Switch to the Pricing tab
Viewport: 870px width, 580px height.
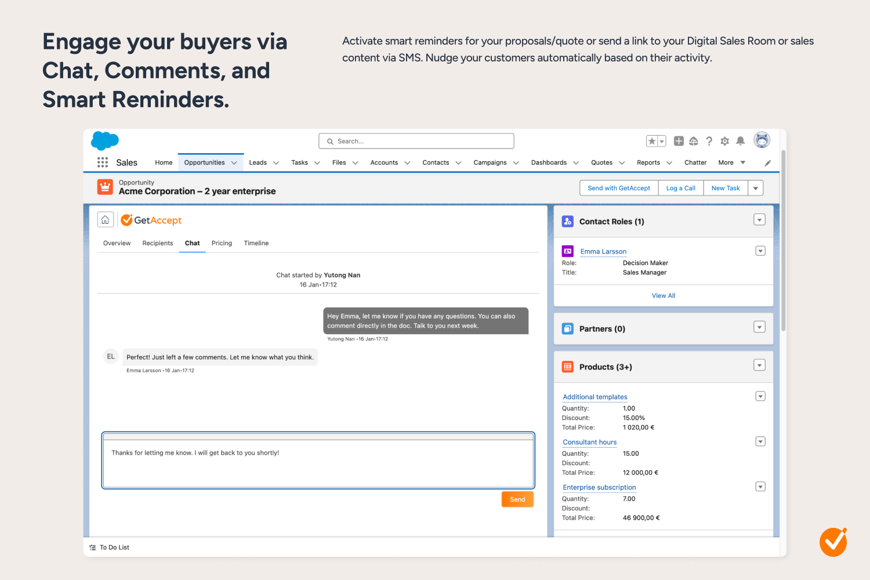tap(222, 243)
